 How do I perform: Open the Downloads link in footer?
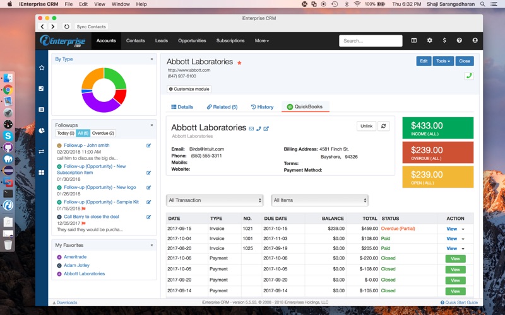(x=65, y=302)
